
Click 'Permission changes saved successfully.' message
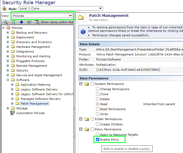click(121, 35)
